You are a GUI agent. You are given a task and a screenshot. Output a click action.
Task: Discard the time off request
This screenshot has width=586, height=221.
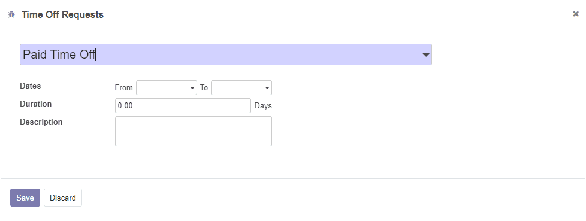pyautogui.click(x=63, y=198)
